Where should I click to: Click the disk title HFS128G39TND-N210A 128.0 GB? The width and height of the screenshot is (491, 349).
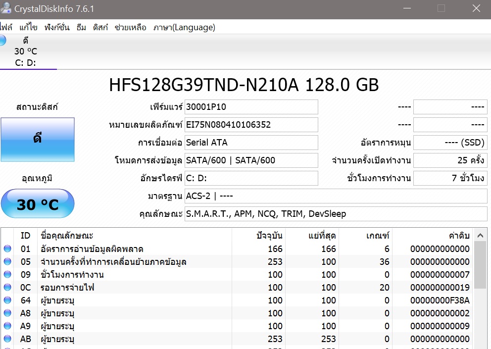pos(244,85)
